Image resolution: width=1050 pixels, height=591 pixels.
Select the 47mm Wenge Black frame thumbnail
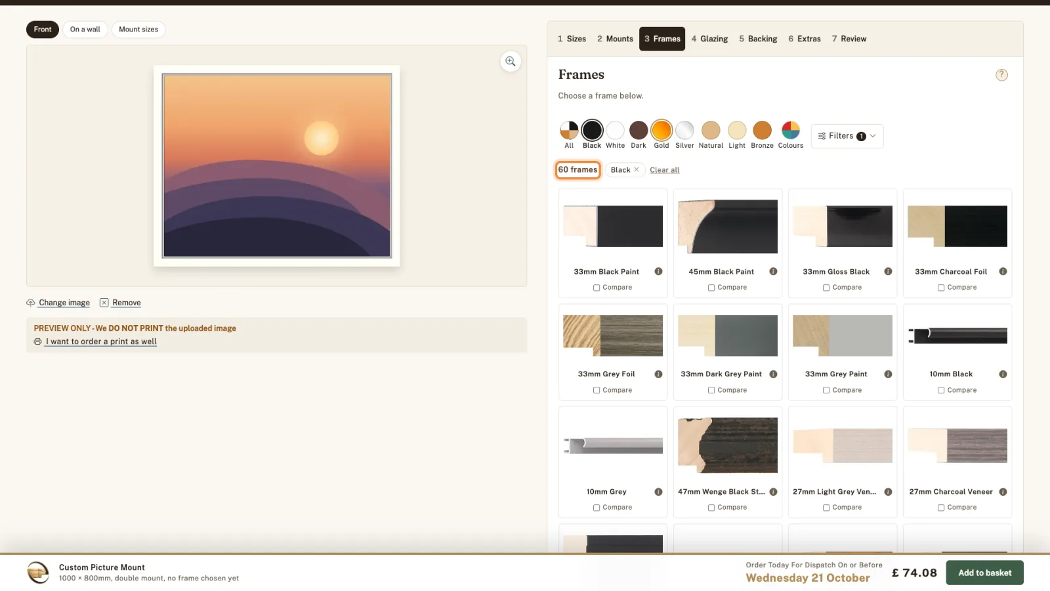coord(728,445)
